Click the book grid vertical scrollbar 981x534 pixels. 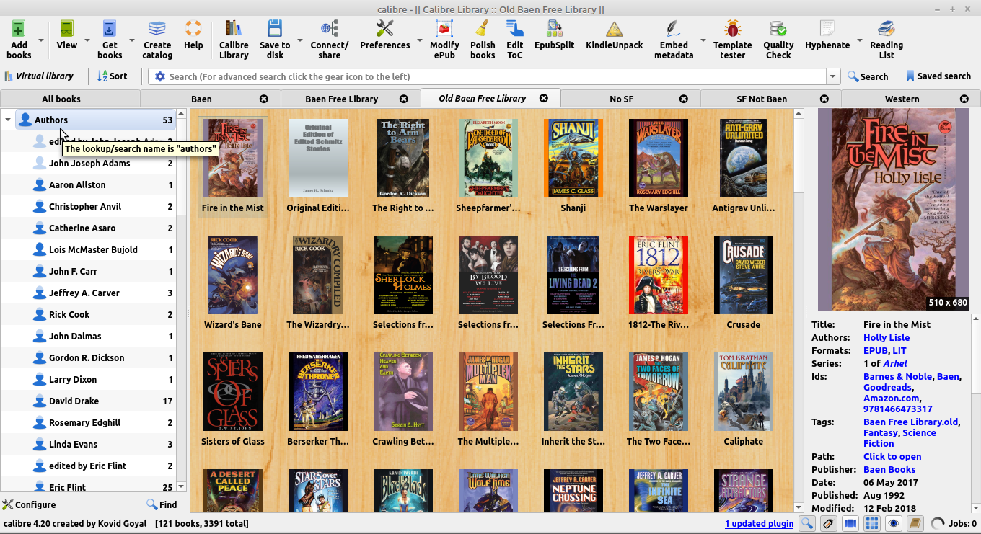[799, 310]
